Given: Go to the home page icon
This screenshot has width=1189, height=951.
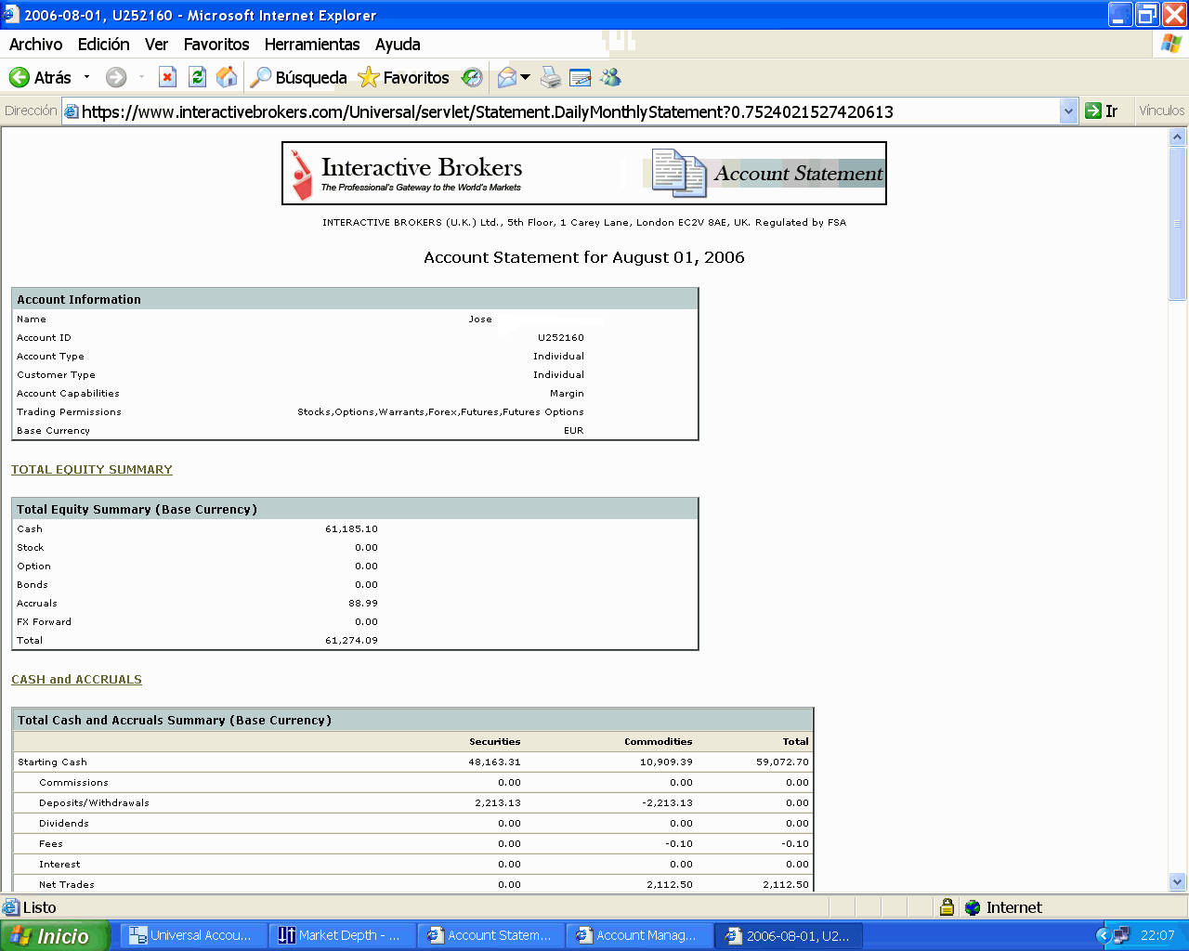Looking at the screenshot, I should [x=227, y=77].
